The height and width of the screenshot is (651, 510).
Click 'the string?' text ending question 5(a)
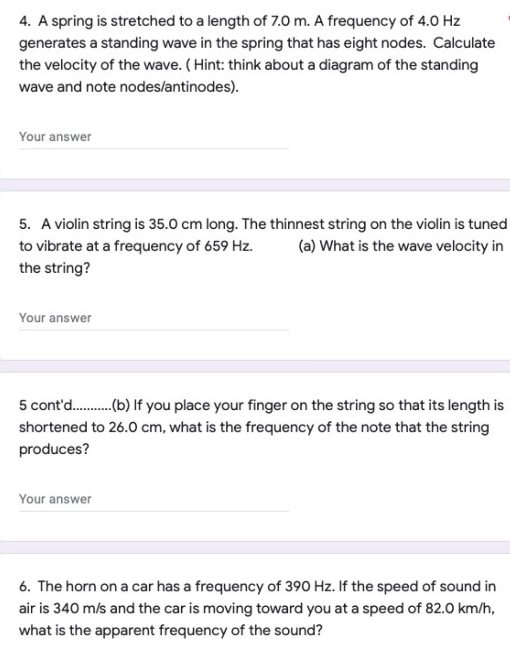pos(54,268)
